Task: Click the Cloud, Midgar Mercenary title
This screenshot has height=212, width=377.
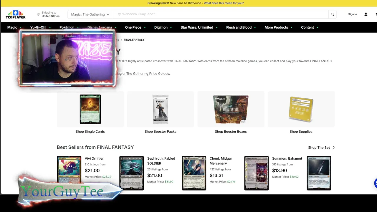Action: click(x=221, y=161)
